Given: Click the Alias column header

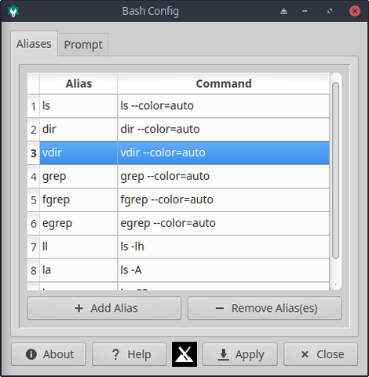Looking at the screenshot, I should 79,84.
